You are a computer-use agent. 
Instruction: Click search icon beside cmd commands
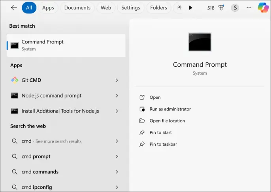pos(15,172)
